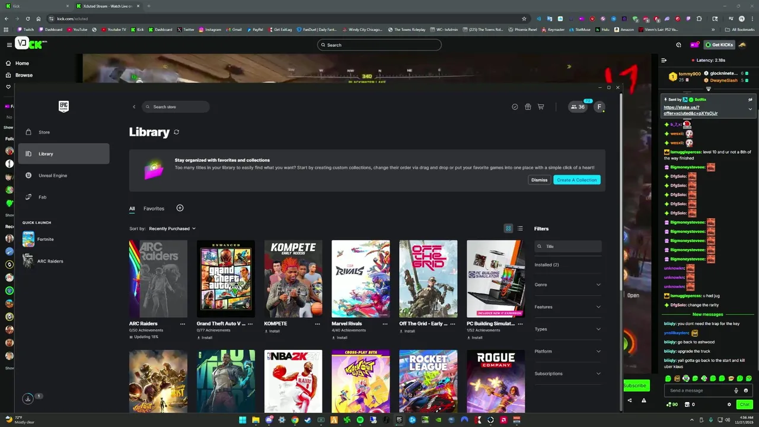Open the Sort by Recently Purchased dropdown
The width and height of the screenshot is (759, 427).
pyautogui.click(x=172, y=228)
